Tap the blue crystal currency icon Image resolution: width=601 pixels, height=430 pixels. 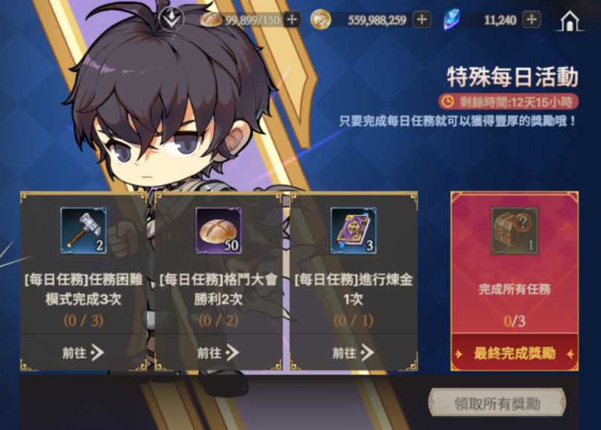[x=452, y=20]
